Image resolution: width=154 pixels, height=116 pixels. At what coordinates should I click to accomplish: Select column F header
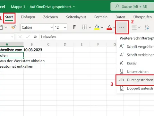[x=98, y=44]
